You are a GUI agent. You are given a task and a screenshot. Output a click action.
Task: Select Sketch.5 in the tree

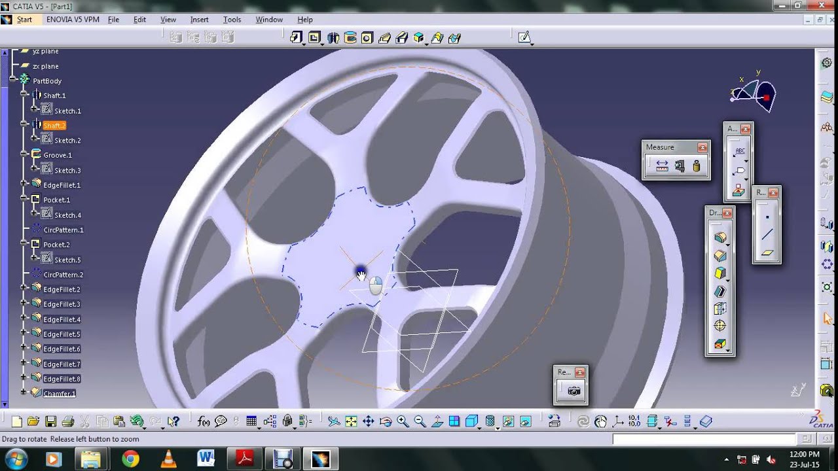67,260
